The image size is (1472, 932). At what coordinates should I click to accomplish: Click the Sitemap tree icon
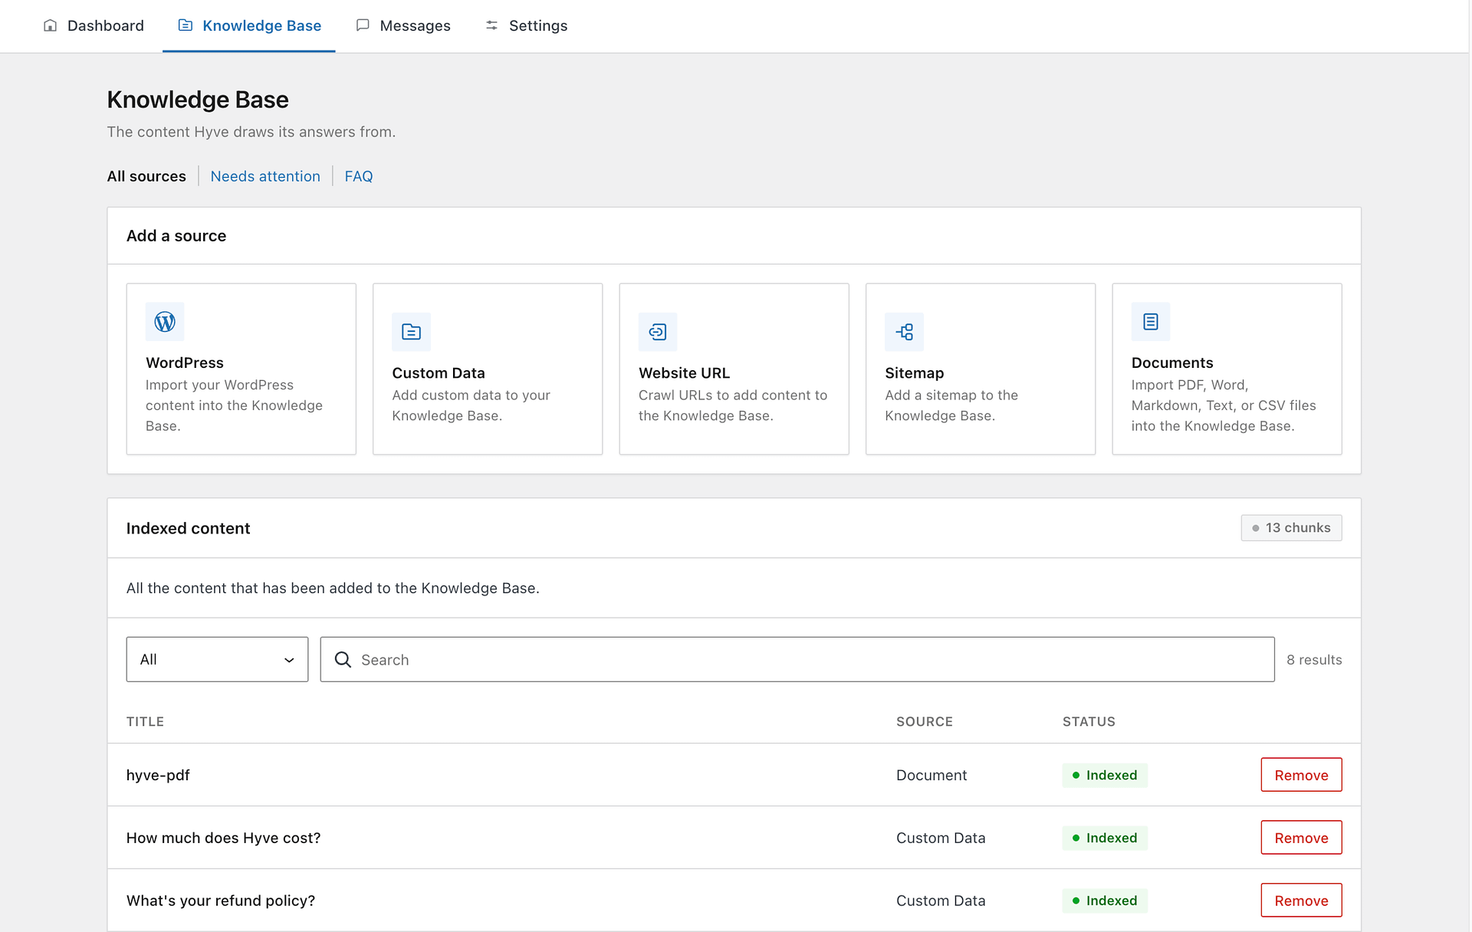coord(904,331)
